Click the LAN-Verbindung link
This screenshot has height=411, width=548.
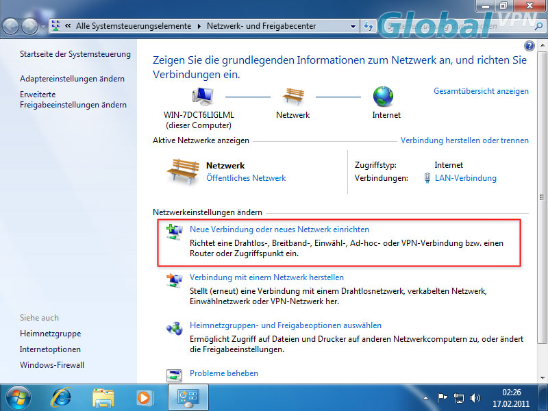pos(465,178)
